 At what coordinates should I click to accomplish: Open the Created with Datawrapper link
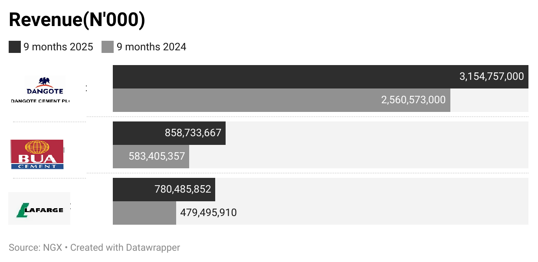[x=125, y=248]
